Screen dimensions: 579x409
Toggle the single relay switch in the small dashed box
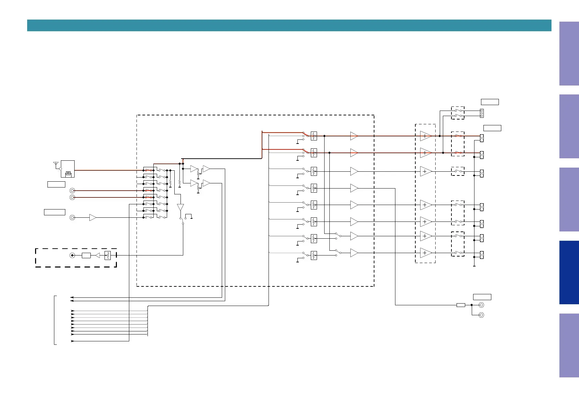[458, 171]
